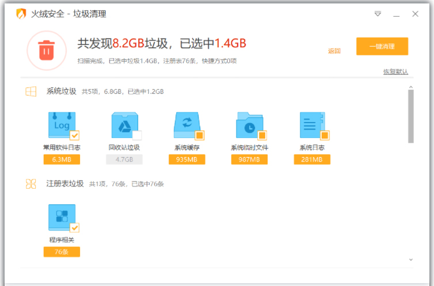Click the vertical scrollbar thumb
Image resolution: width=434 pixels, height=286 pixels.
(x=411, y=116)
